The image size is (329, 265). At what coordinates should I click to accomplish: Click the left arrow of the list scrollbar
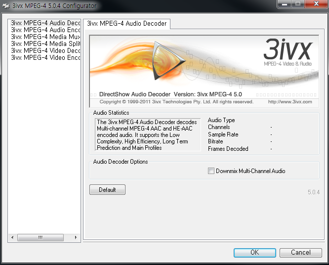coord(12,237)
